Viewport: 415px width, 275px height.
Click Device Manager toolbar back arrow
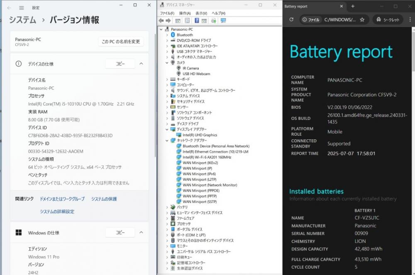coord(161,21)
